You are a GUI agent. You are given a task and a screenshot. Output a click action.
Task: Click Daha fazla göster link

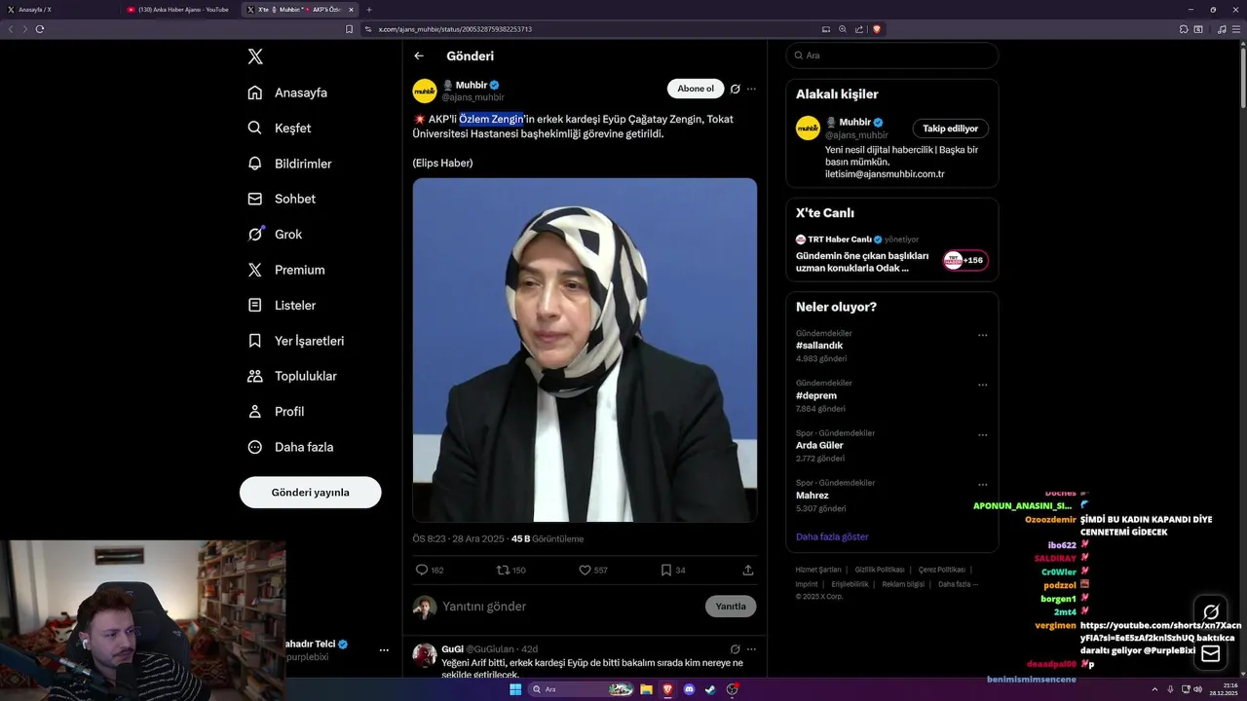[832, 536]
